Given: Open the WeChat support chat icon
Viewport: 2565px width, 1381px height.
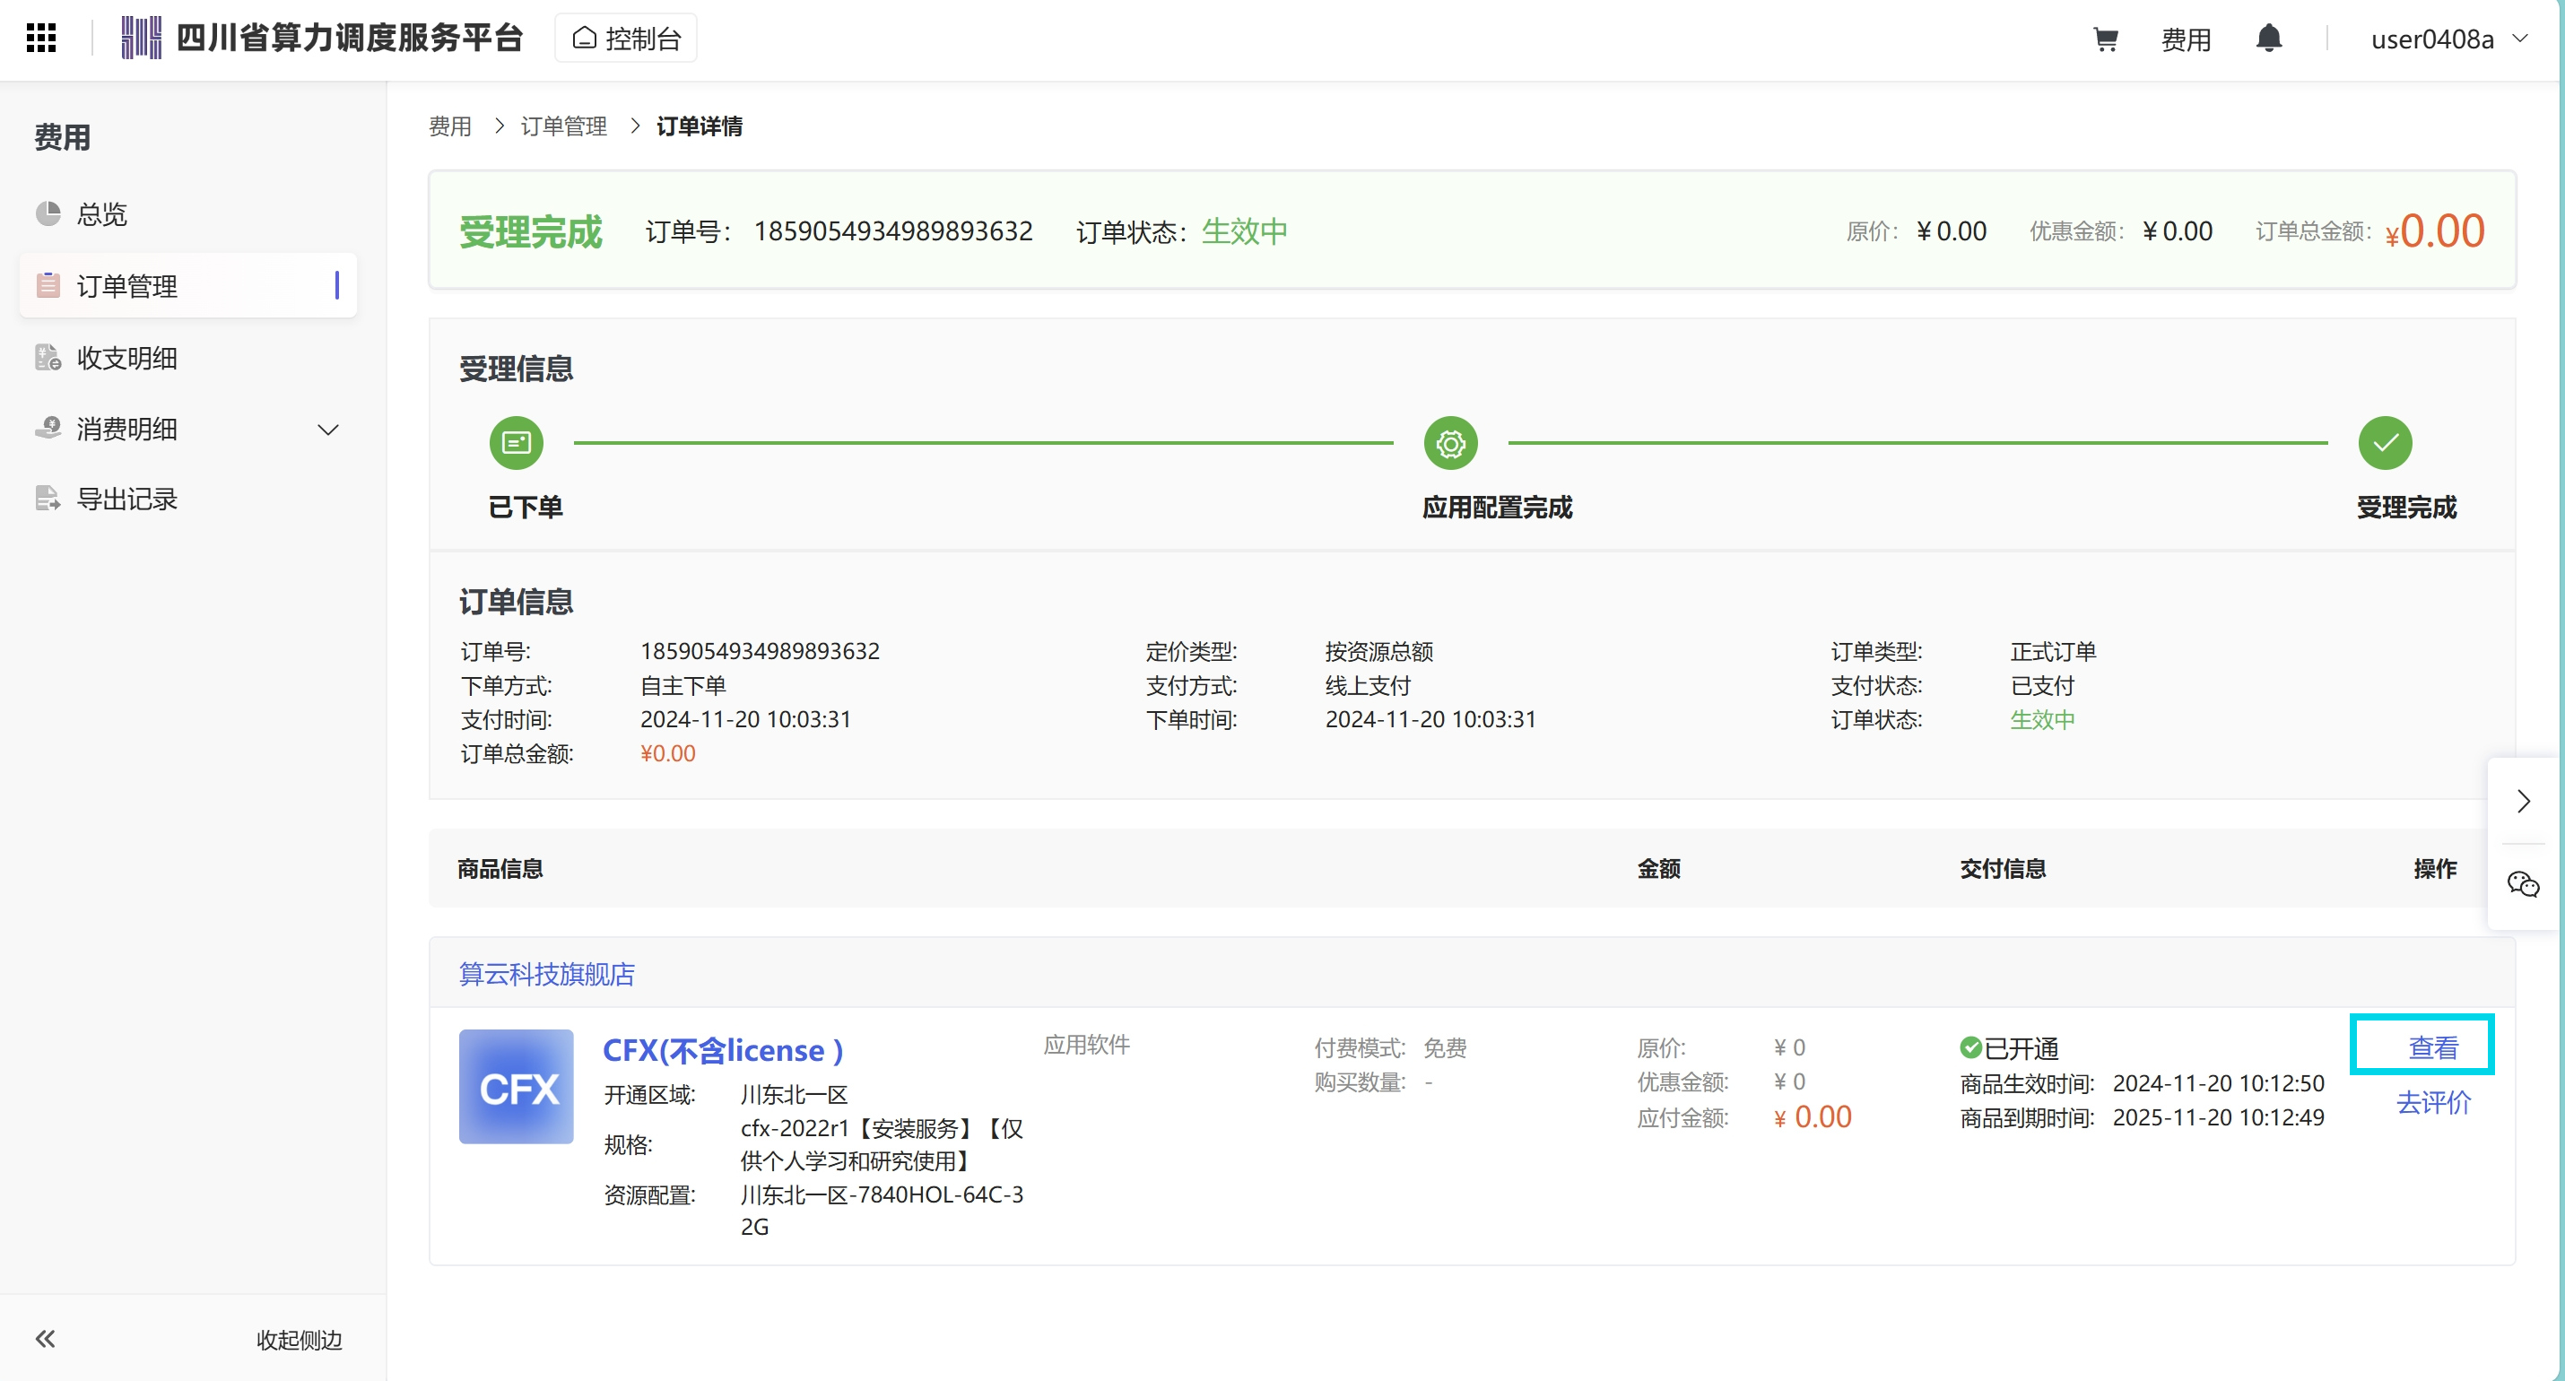Looking at the screenshot, I should 2523,884.
